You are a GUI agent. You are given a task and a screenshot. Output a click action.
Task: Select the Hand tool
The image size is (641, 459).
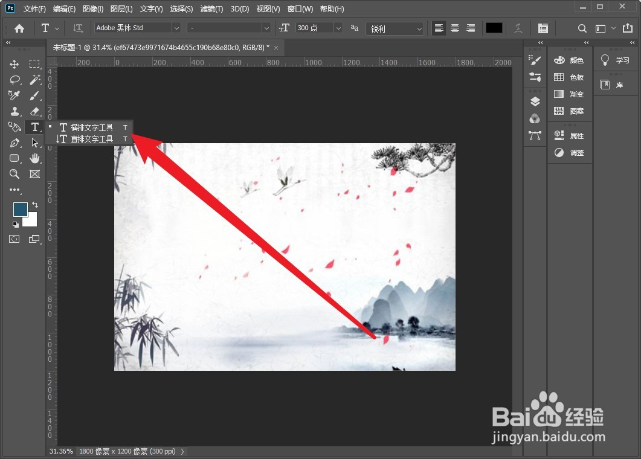35,158
